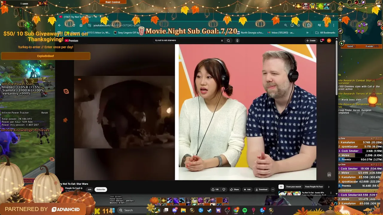
Task: Open the YouTube account avatar
Action: click(329, 41)
